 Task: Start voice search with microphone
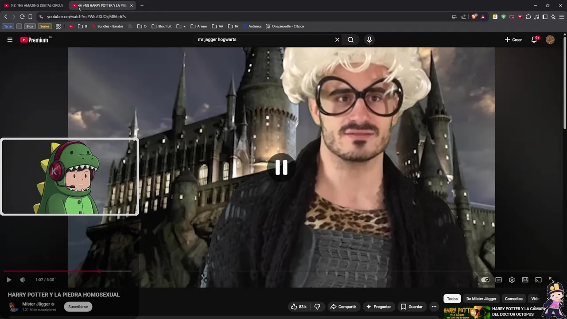(x=369, y=39)
